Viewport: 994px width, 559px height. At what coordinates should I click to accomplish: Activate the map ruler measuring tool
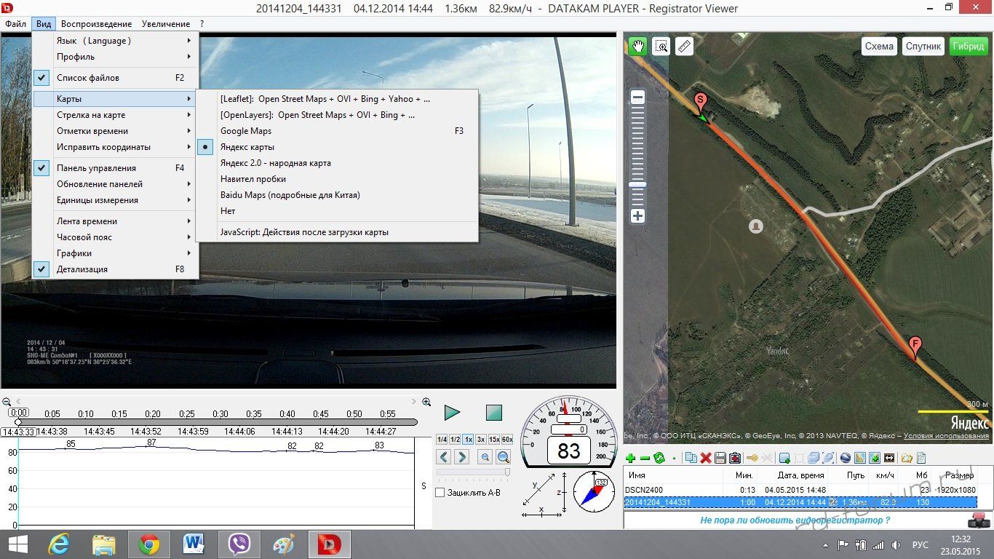pyautogui.click(x=684, y=47)
